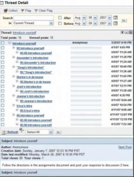Open Josh's Introduction post

(29, 87)
